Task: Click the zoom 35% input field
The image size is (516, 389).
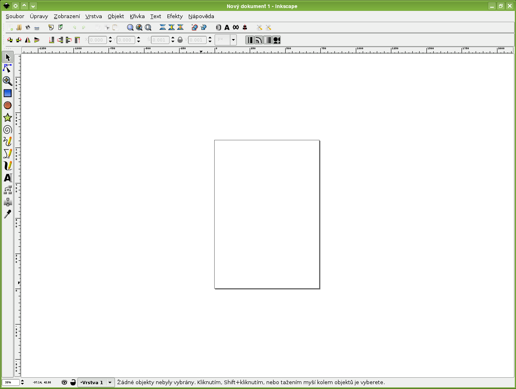Action: pos(10,382)
